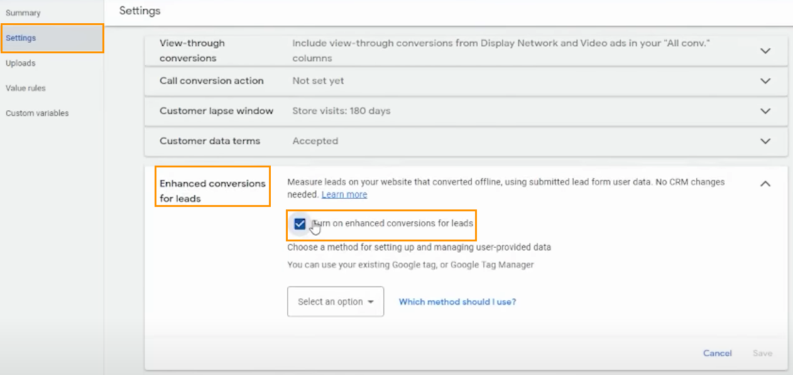
Task: Expand the View-through conversions row chevron
Action: (x=765, y=51)
